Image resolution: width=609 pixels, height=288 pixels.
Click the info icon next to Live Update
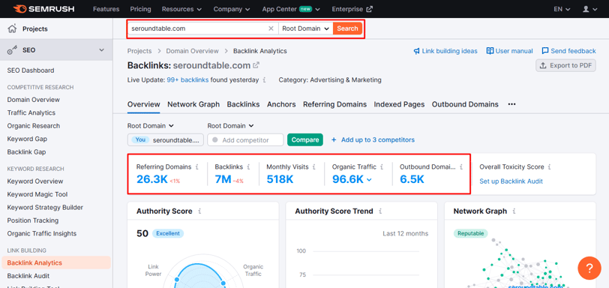[x=265, y=80]
